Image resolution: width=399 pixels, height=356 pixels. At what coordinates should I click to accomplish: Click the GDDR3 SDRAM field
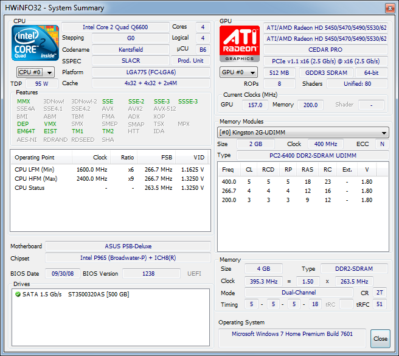[326, 72]
